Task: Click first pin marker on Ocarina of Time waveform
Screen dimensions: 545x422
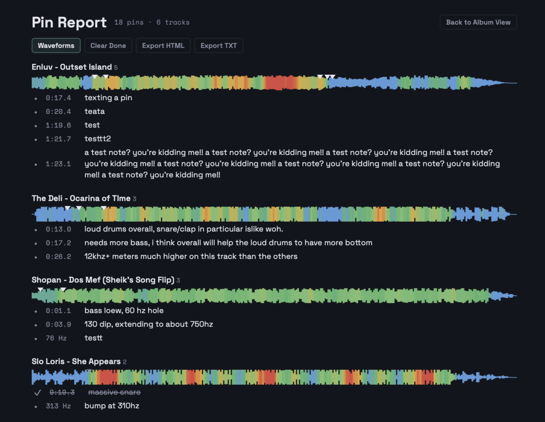Action: (x=67, y=208)
